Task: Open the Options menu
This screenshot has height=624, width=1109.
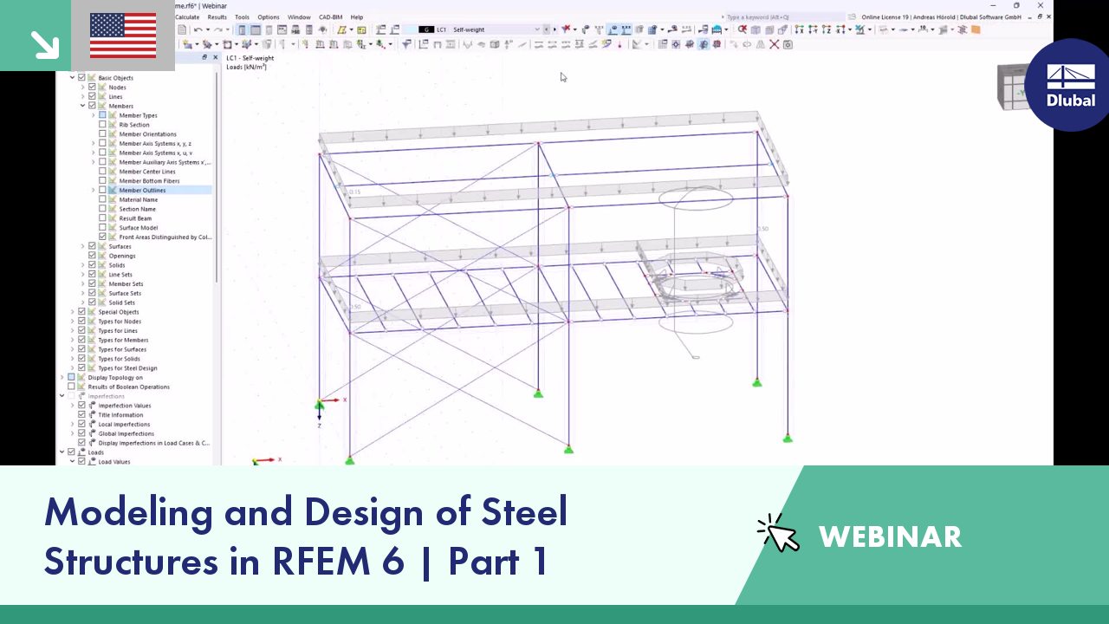Action: click(x=268, y=16)
